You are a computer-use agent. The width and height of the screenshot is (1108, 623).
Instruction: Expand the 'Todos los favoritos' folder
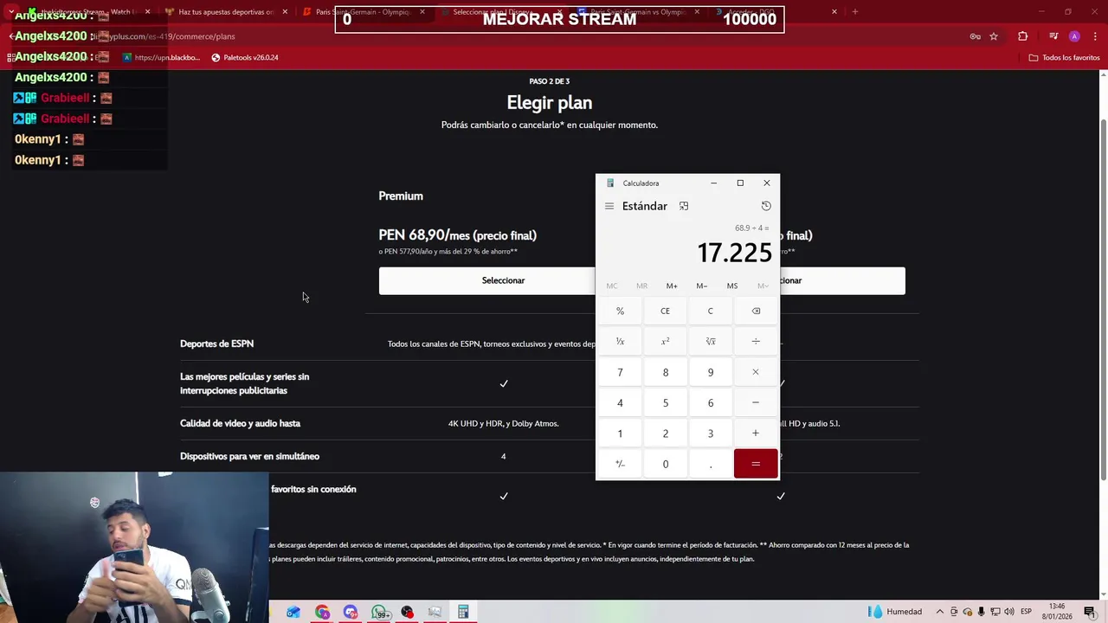(1064, 57)
